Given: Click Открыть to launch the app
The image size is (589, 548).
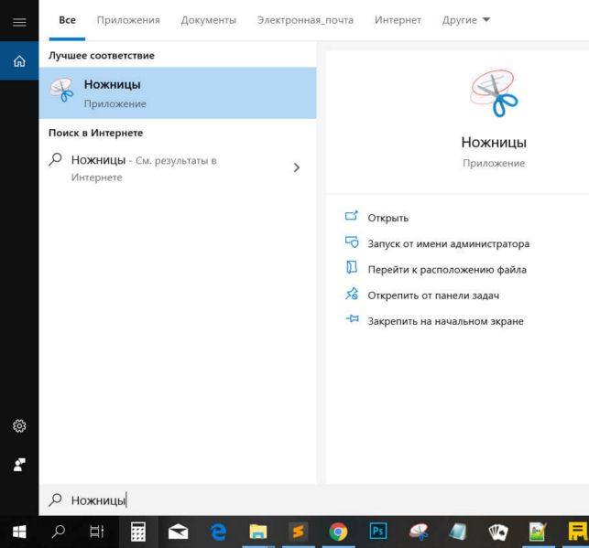Looking at the screenshot, I should click(x=388, y=218).
